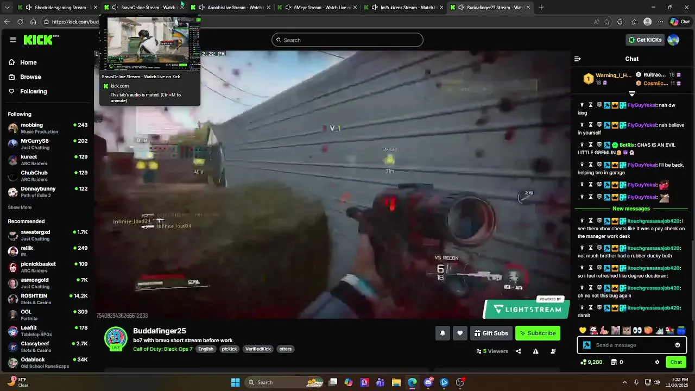The image size is (695, 391).
Task: Send message with green Chat button
Action: [x=676, y=362]
